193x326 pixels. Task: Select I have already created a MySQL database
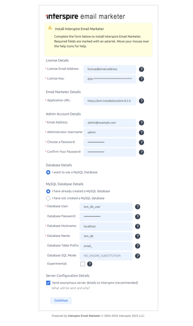click(48, 191)
